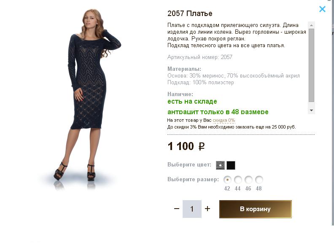
Task: Click the green "есть на складе" availability text
Action: (192, 102)
